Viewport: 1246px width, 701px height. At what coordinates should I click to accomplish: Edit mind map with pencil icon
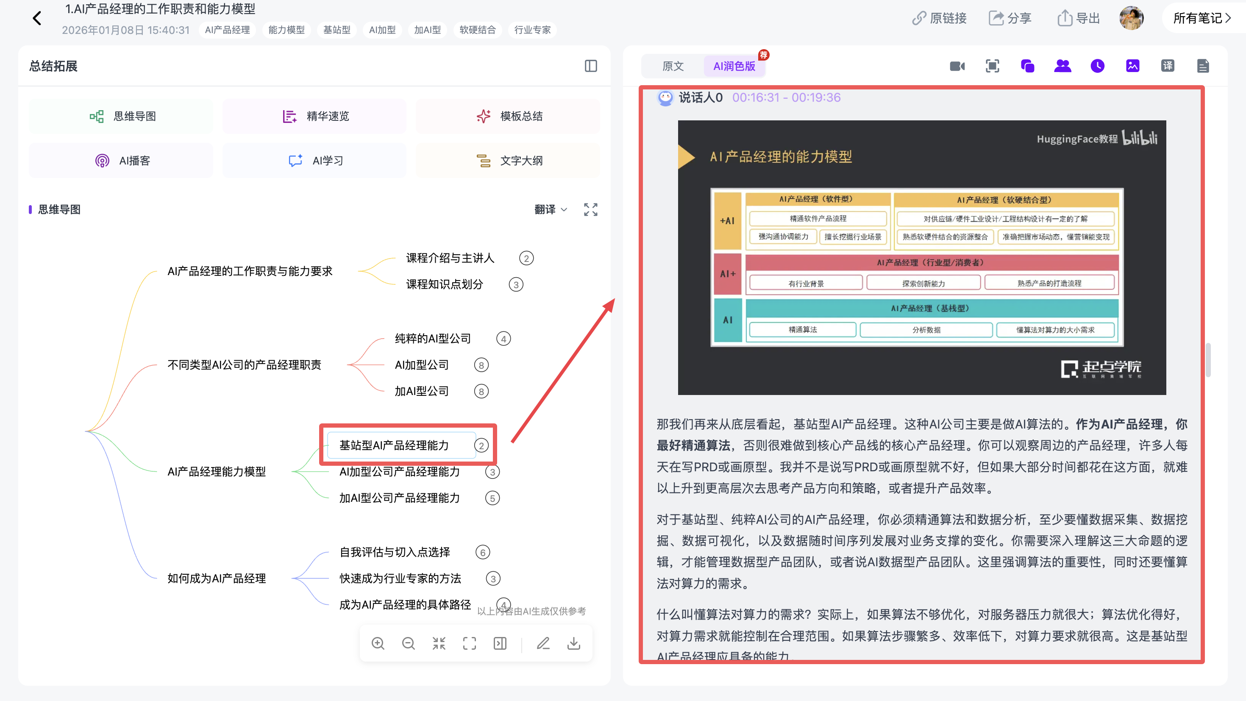543,643
